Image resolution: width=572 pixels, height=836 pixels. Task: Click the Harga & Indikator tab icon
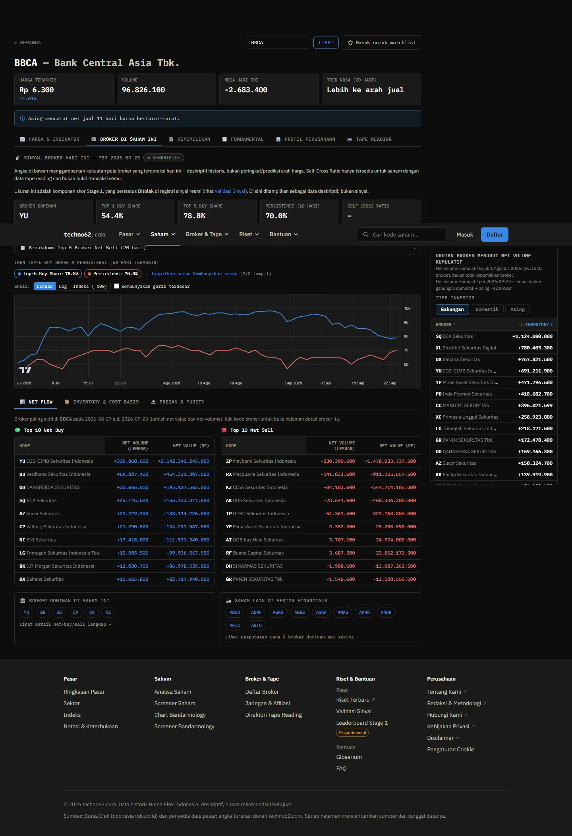(x=22, y=139)
